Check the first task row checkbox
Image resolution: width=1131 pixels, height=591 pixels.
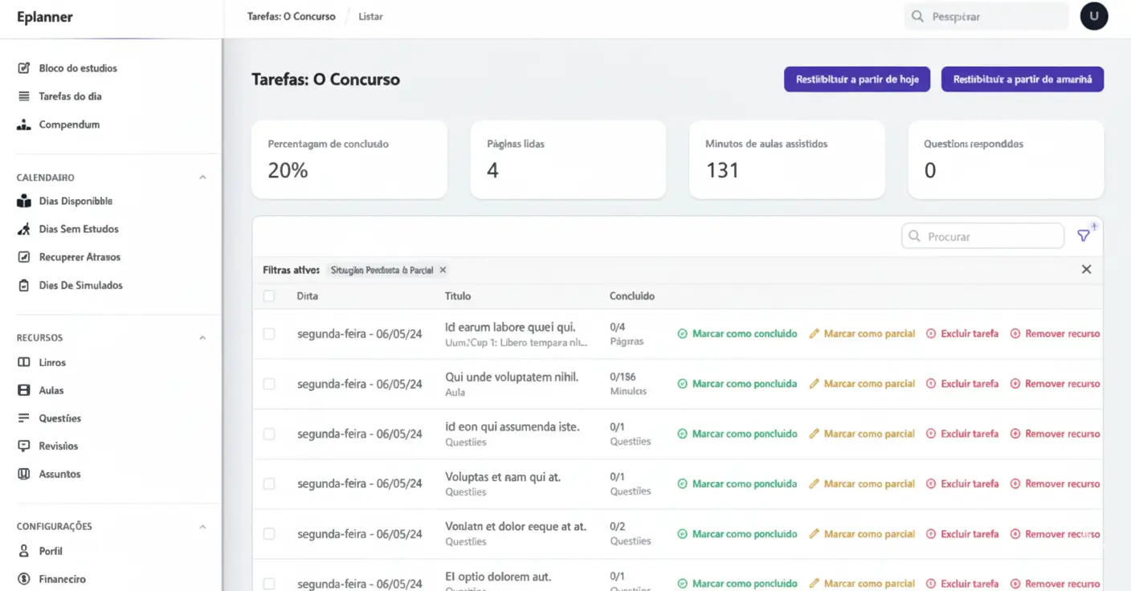click(x=269, y=333)
